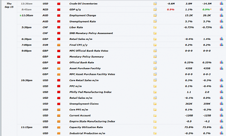Screen dimensions: 226x136
Task: Click the MPC Asset Purchase Facility Votes event
Action: pos(92,74)
